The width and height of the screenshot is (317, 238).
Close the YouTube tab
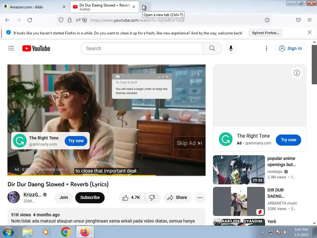coord(134,7)
